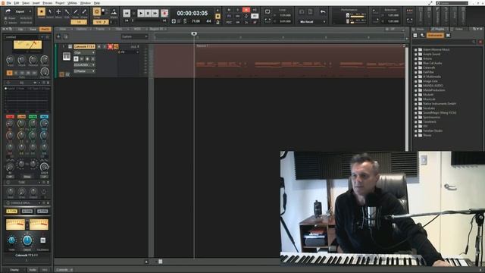Select the Select tool arrow
Screen dimensions: 485x273
click(x=50, y=12)
